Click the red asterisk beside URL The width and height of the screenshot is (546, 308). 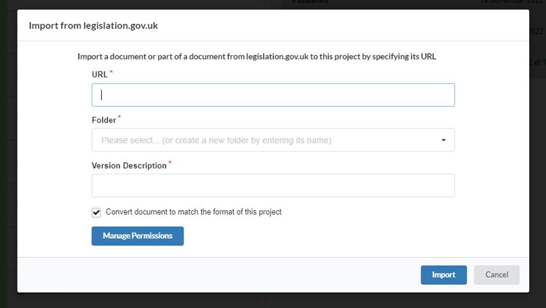(x=111, y=72)
